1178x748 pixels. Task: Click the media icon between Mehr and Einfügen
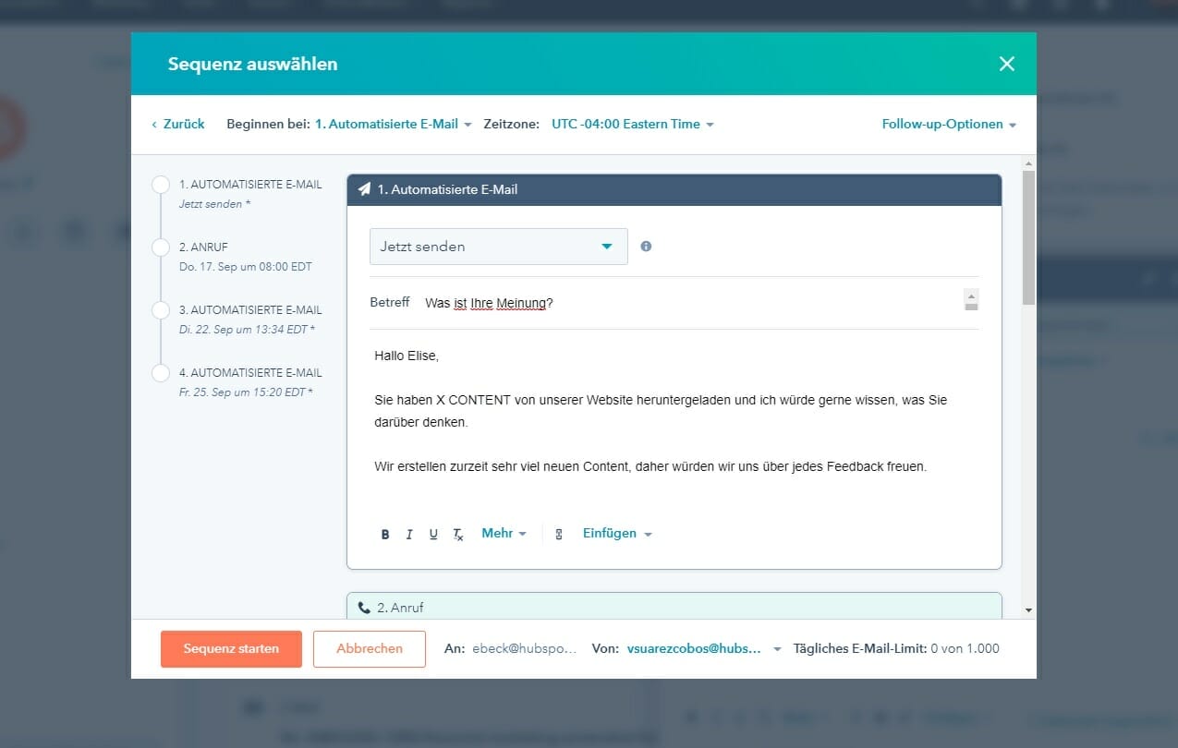pyautogui.click(x=558, y=534)
